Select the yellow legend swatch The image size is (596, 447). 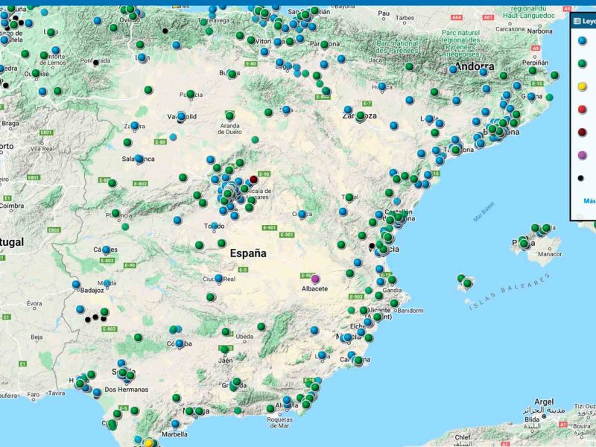point(582,86)
